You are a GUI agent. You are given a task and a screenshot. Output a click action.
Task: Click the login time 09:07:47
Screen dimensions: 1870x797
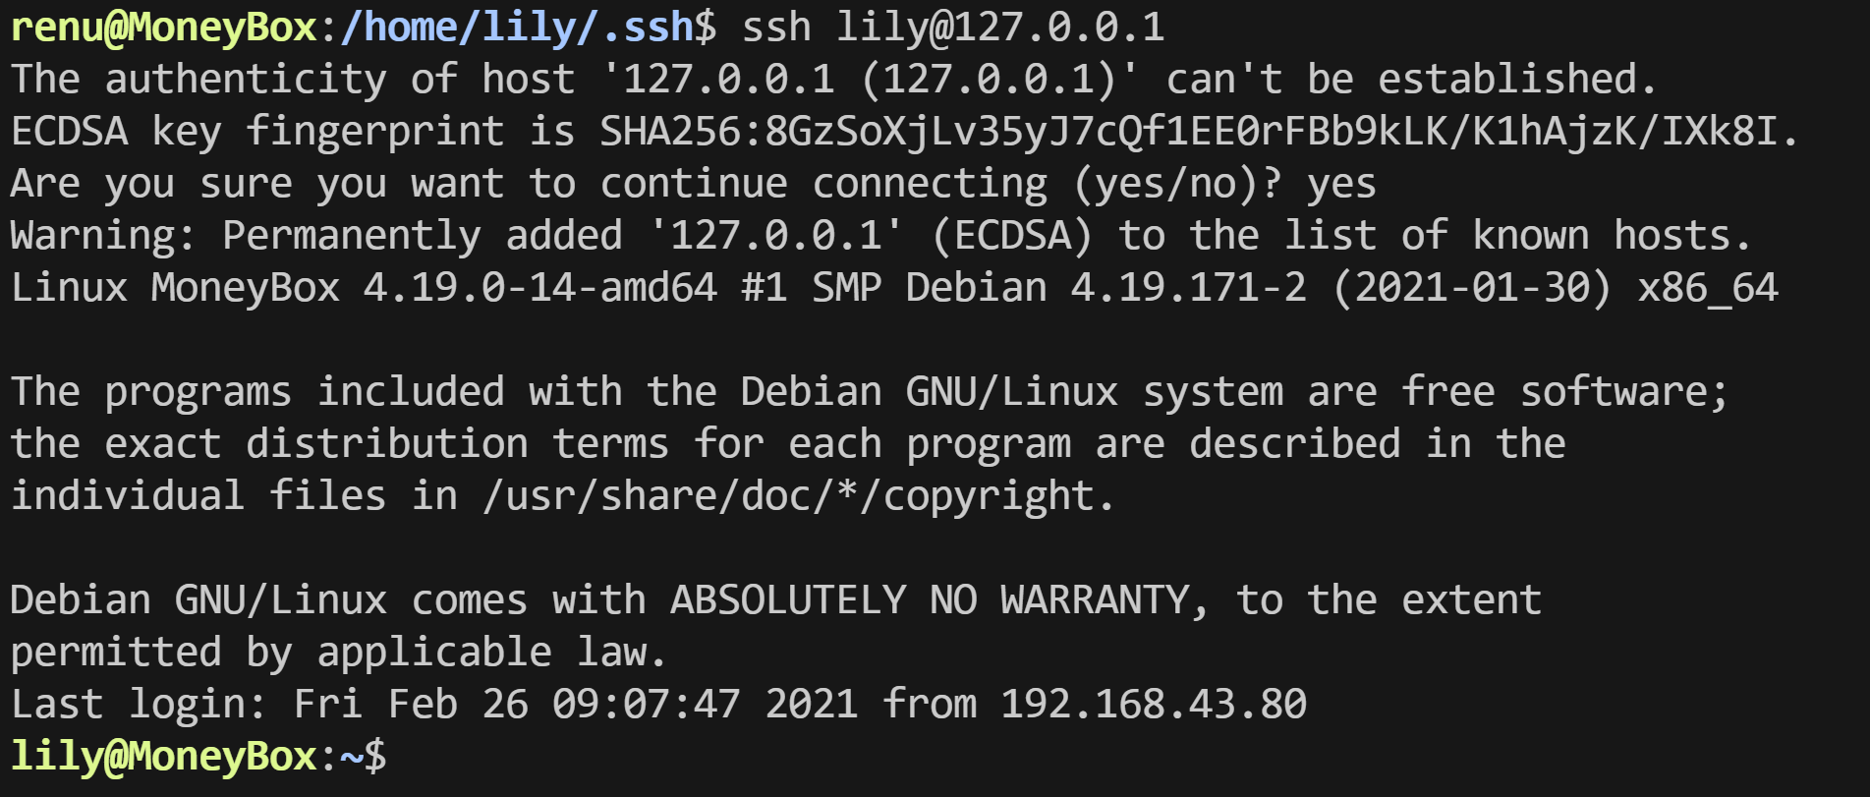coord(646,705)
